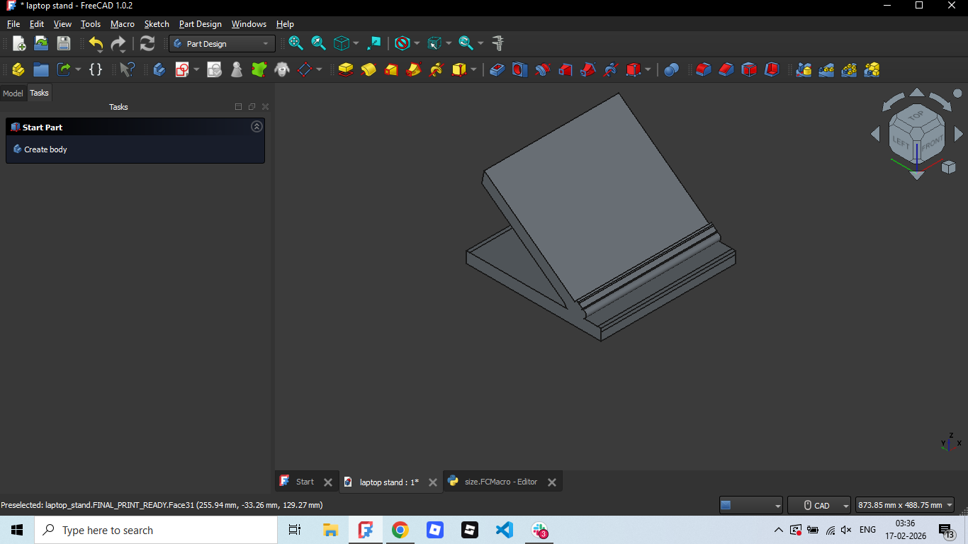Select the Additive helix tool
This screenshot has height=544, width=968.
[x=437, y=69]
